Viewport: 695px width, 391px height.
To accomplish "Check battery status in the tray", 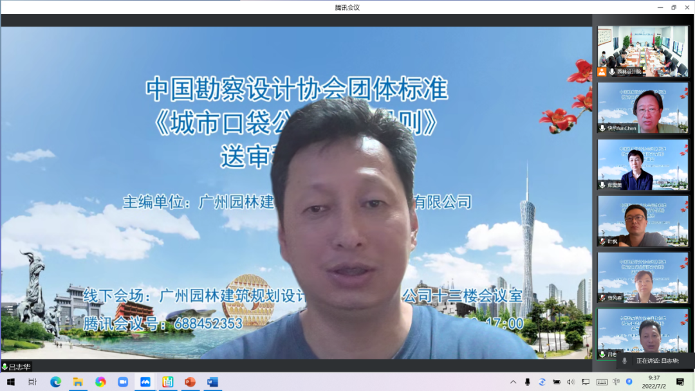I will (557, 382).
